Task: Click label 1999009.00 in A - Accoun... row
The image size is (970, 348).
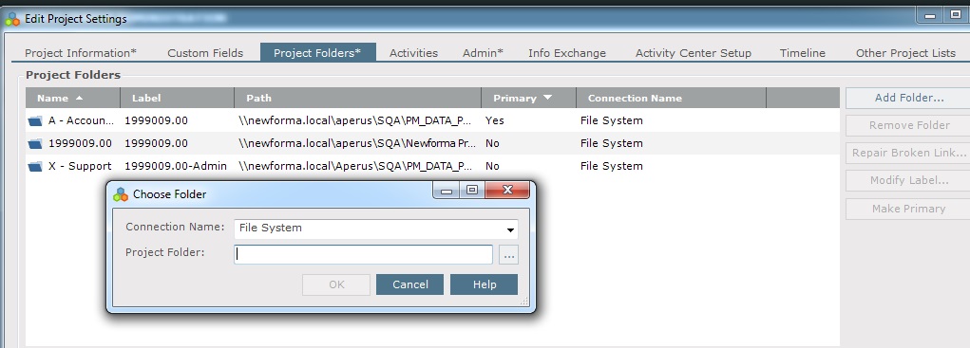Action: pyautogui.click(x=156, y=121)
